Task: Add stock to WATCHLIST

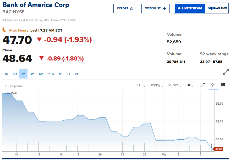Action: point(155,8)
